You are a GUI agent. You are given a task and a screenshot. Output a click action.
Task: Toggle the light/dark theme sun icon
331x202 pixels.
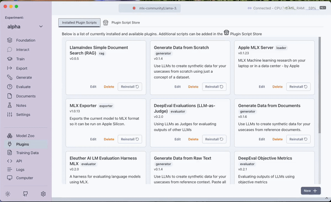[x=8, y=194]
